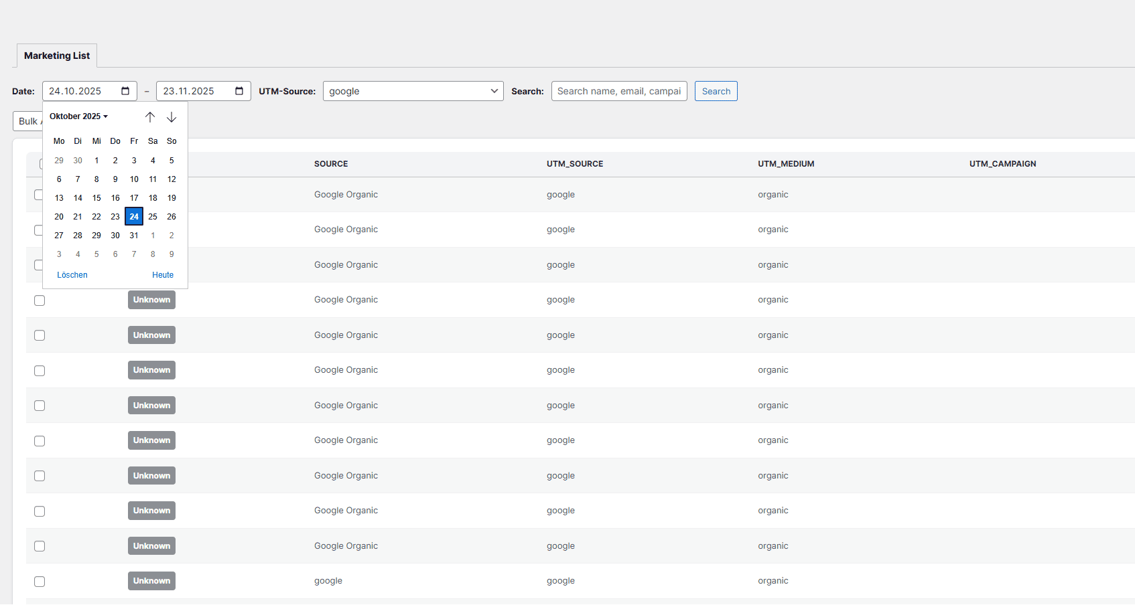
Task: Open the Oktober 2025 month-year selector
Action: 78,116
